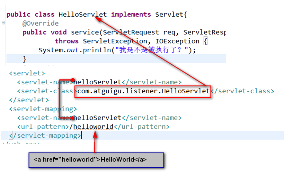Viewport: 284px width, 176px height.
Task: Click '/helloworld' url-pattern value
Action: coord(91,127)
